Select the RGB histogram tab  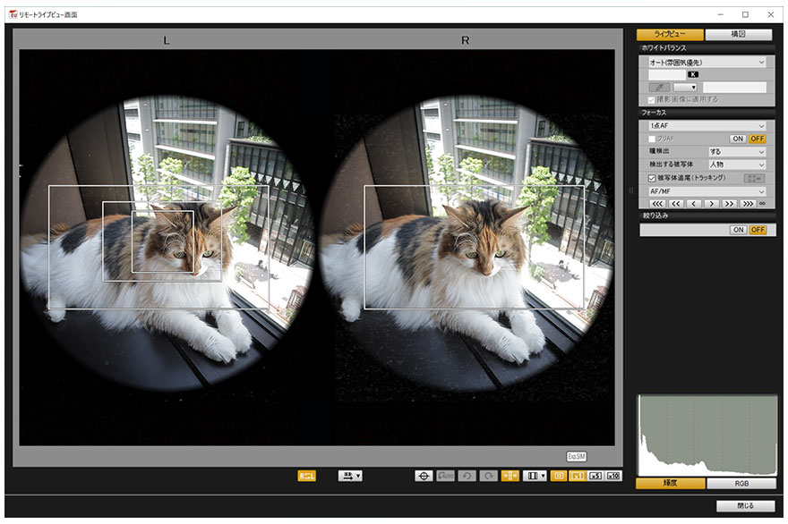coord(741,483)
